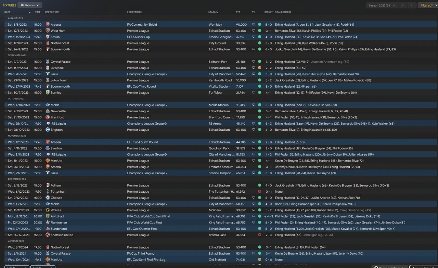The image size is (438, 268).
Task: Click the Tottenham club badge
Action: pos(48,192)
